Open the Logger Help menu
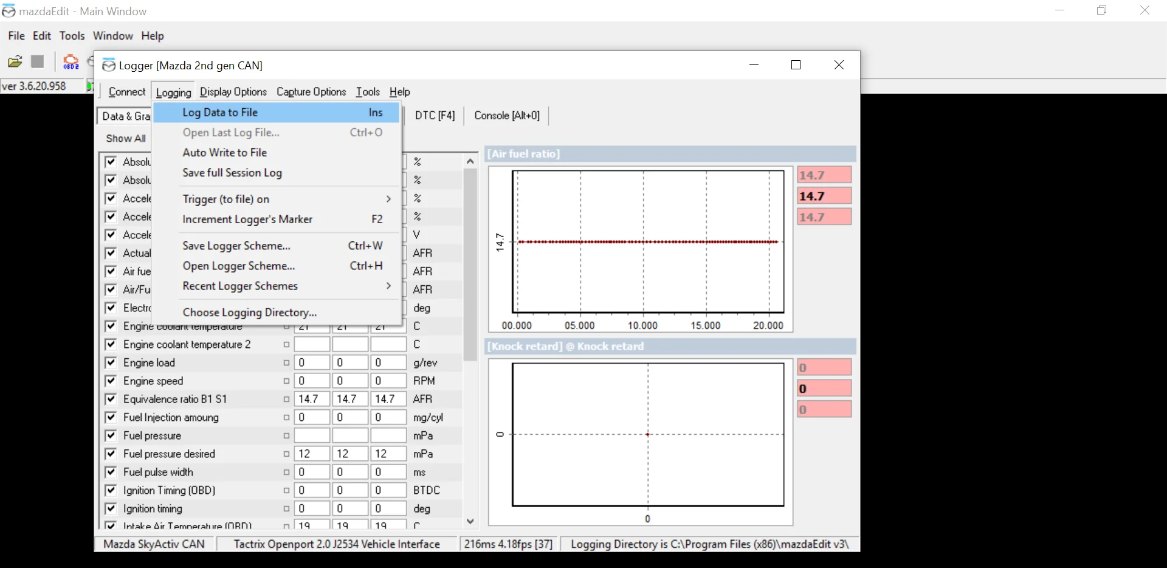This screenshot has height=568, width=1167. coord(400,92)
